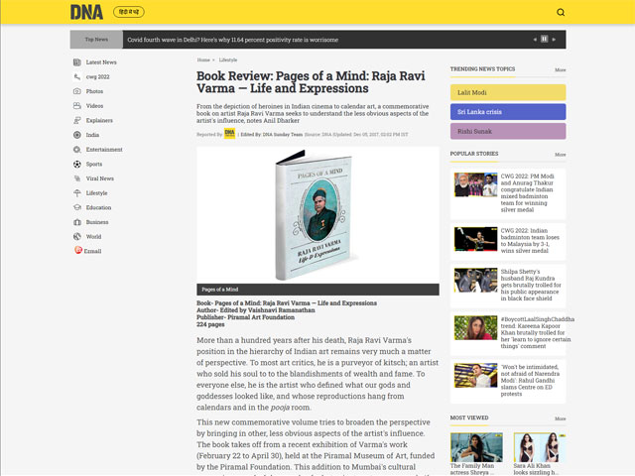Open Explainers menu label
The width and height of the screenshot is (635, 476).
(x=99, y=121)
